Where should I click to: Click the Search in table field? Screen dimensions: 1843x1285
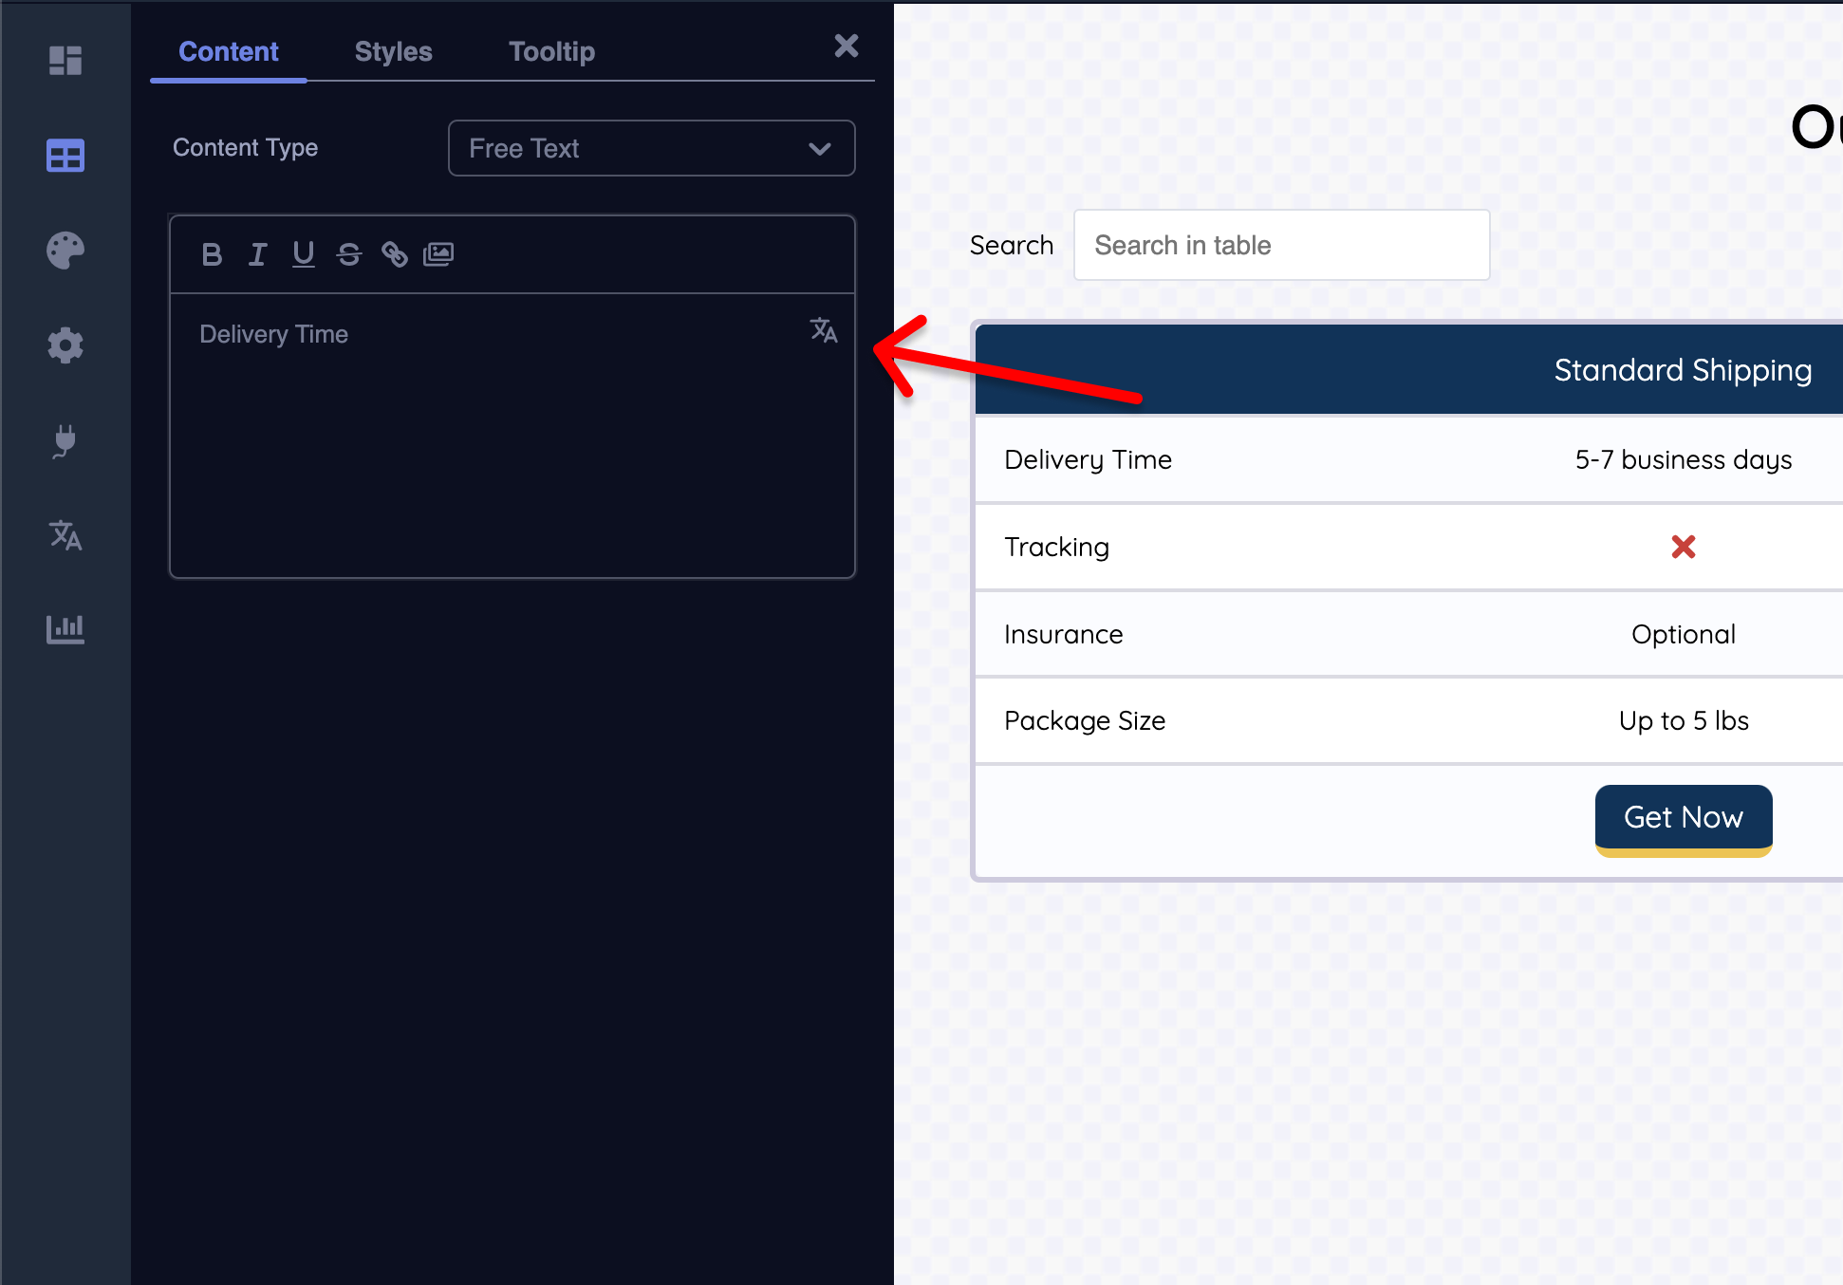(1281, 245)
